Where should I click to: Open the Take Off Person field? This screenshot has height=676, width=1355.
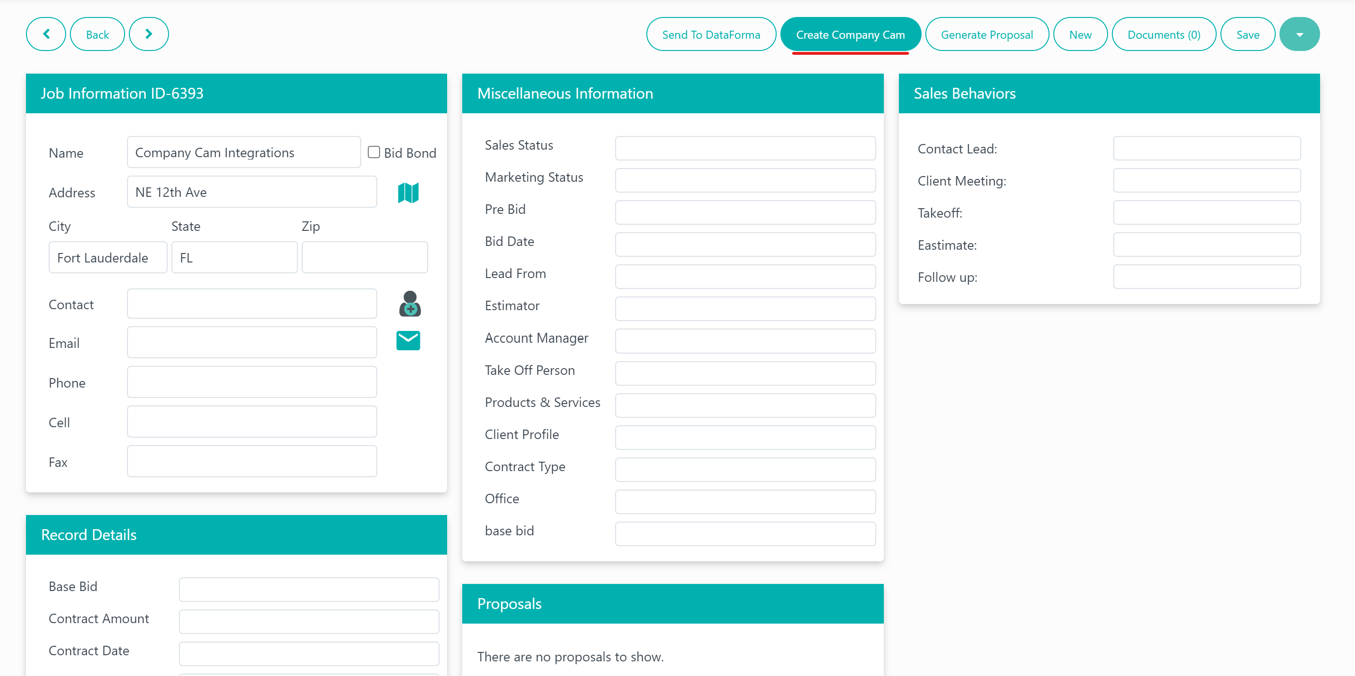click(x=745, y=373)
